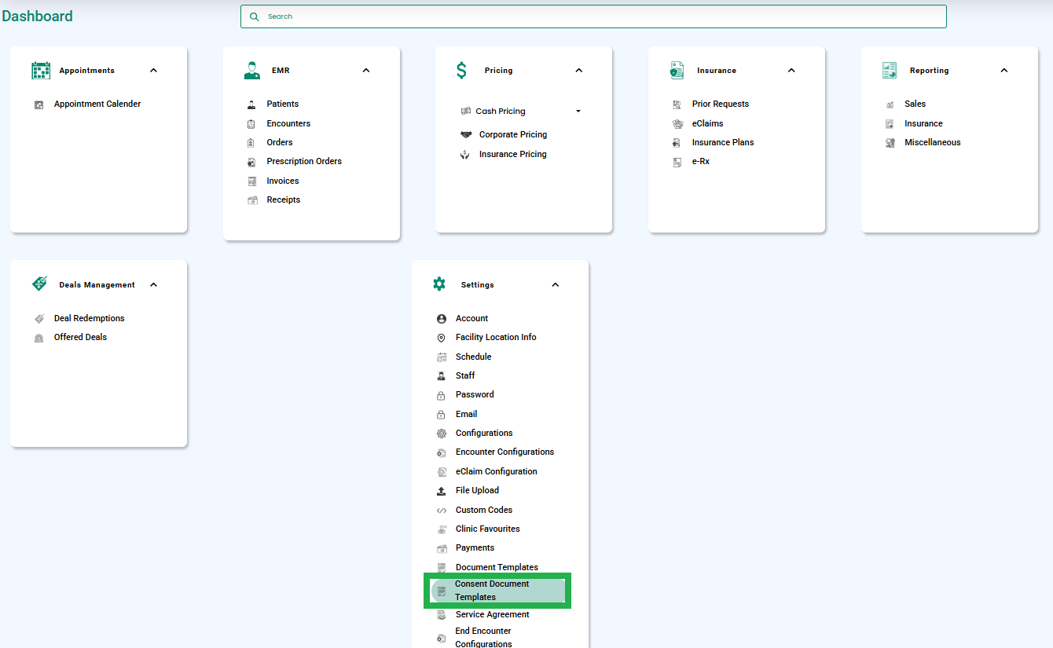Screen dimensions: 1053x648
Task: Select Consent Document Templates
Action: [x=497, y=591]
